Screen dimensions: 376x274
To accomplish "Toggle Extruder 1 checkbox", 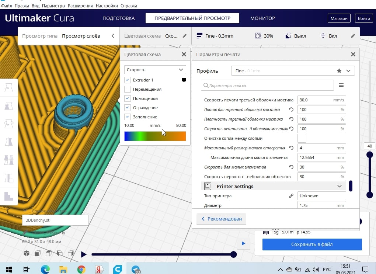I will (x=127, y=80).
